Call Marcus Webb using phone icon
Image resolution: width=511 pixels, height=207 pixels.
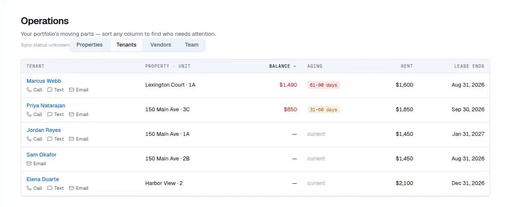34,90
